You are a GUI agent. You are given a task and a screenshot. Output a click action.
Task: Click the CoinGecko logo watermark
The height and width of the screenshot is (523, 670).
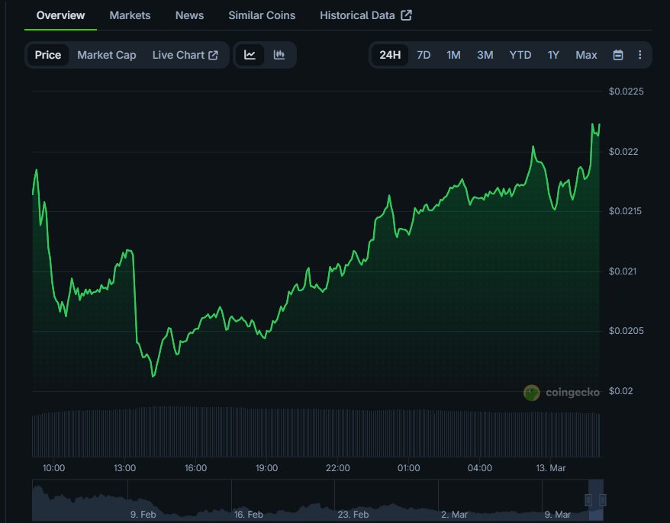tap(562, 393)
